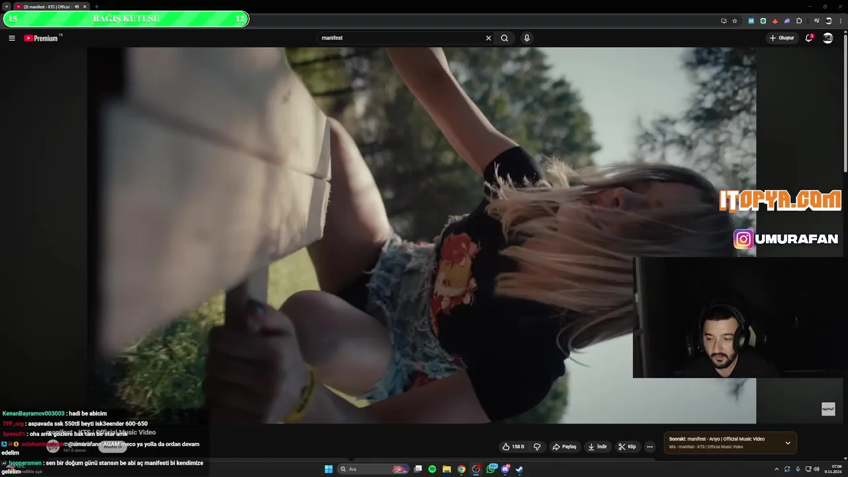The width and height of the screenshot is (848, 477).
Task: Clear the 'manifest' search text with X
Action: (x=488, y=38)
